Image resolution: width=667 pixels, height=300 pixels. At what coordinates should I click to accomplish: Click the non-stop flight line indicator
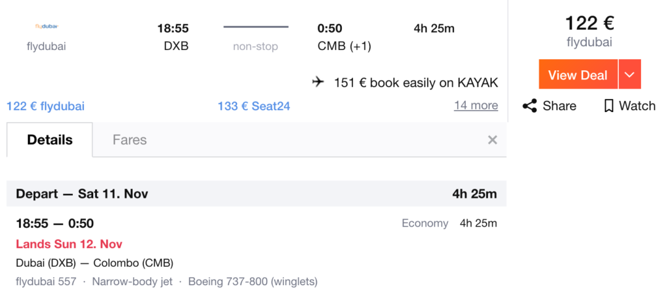click(x=256, y=27)
